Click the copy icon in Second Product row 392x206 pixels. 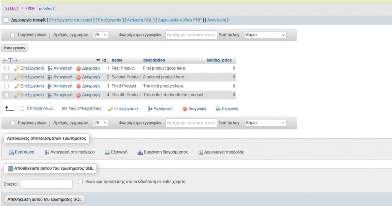point(50,77)
